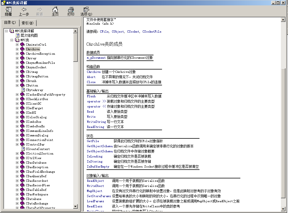Click the content pane scrollbar thumb
Viewport: 288px width, 213px height.
pos(283,133)
